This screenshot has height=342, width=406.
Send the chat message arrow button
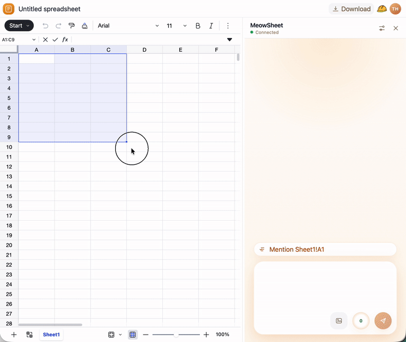pos(383,321)
